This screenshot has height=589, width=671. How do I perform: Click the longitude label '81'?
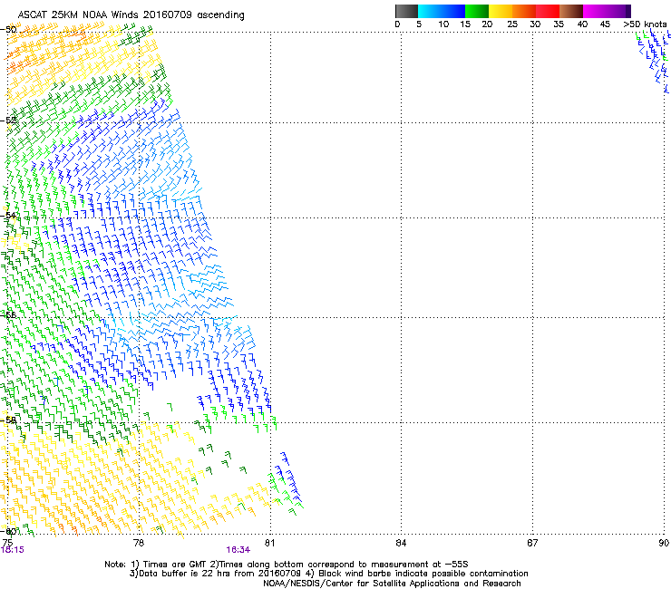[269, 543]
